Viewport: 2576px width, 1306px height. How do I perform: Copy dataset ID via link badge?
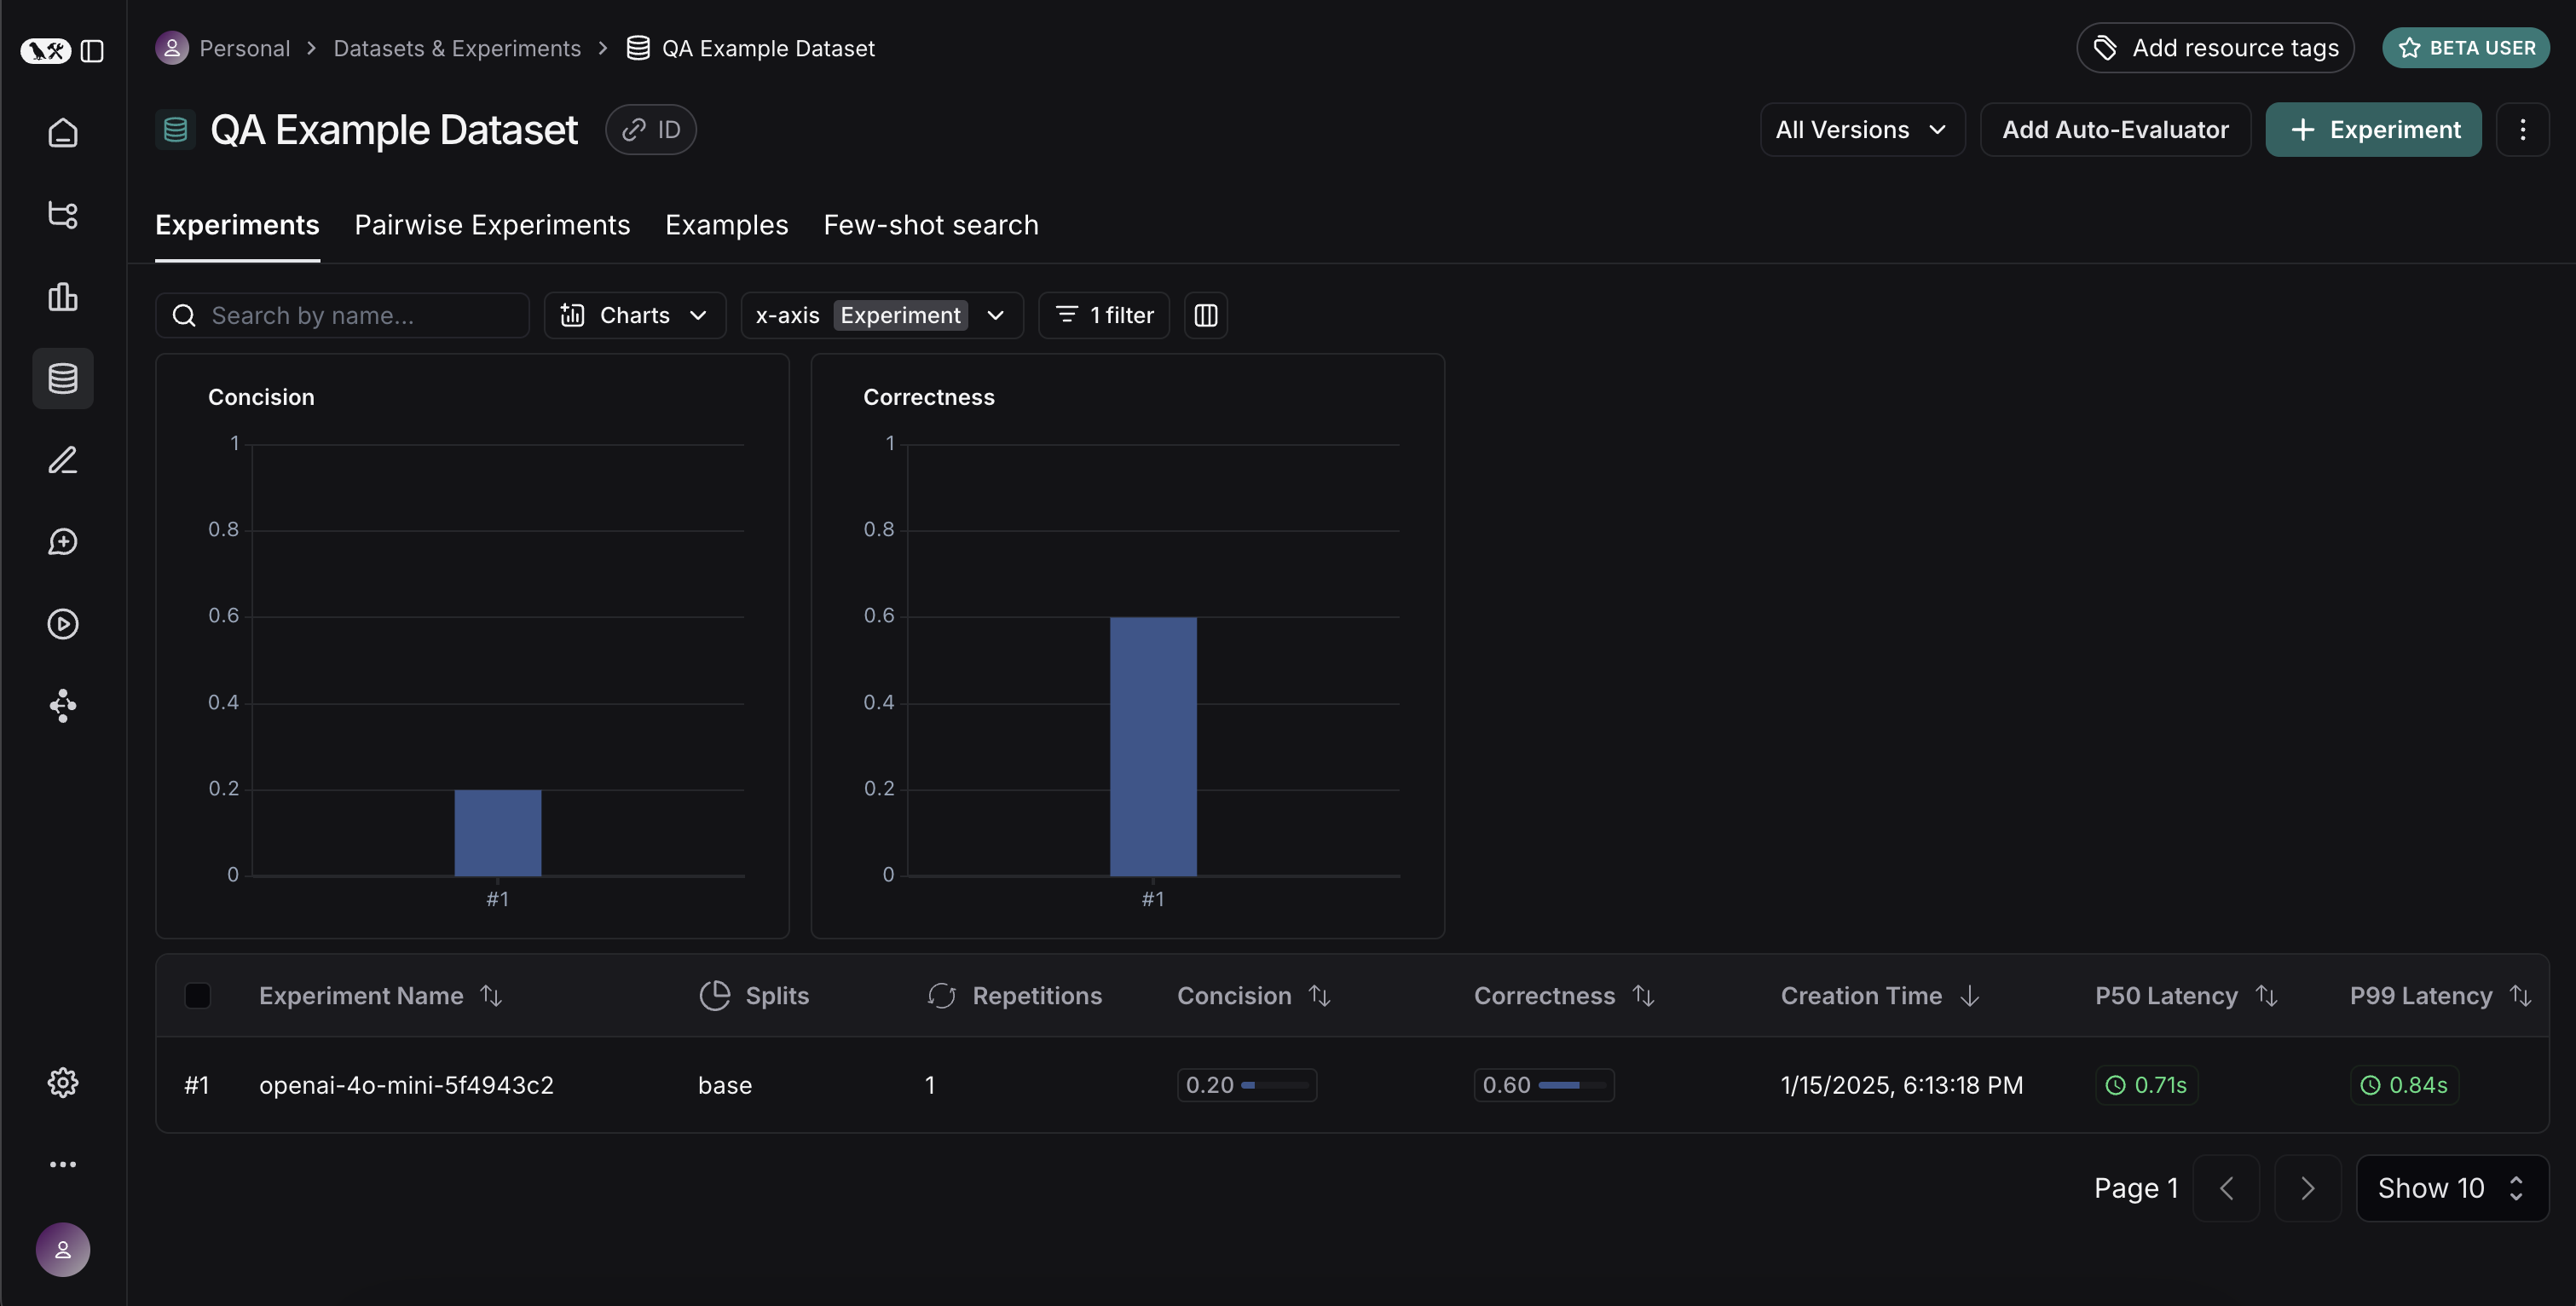pyautogui.click(x=651, y=130)
